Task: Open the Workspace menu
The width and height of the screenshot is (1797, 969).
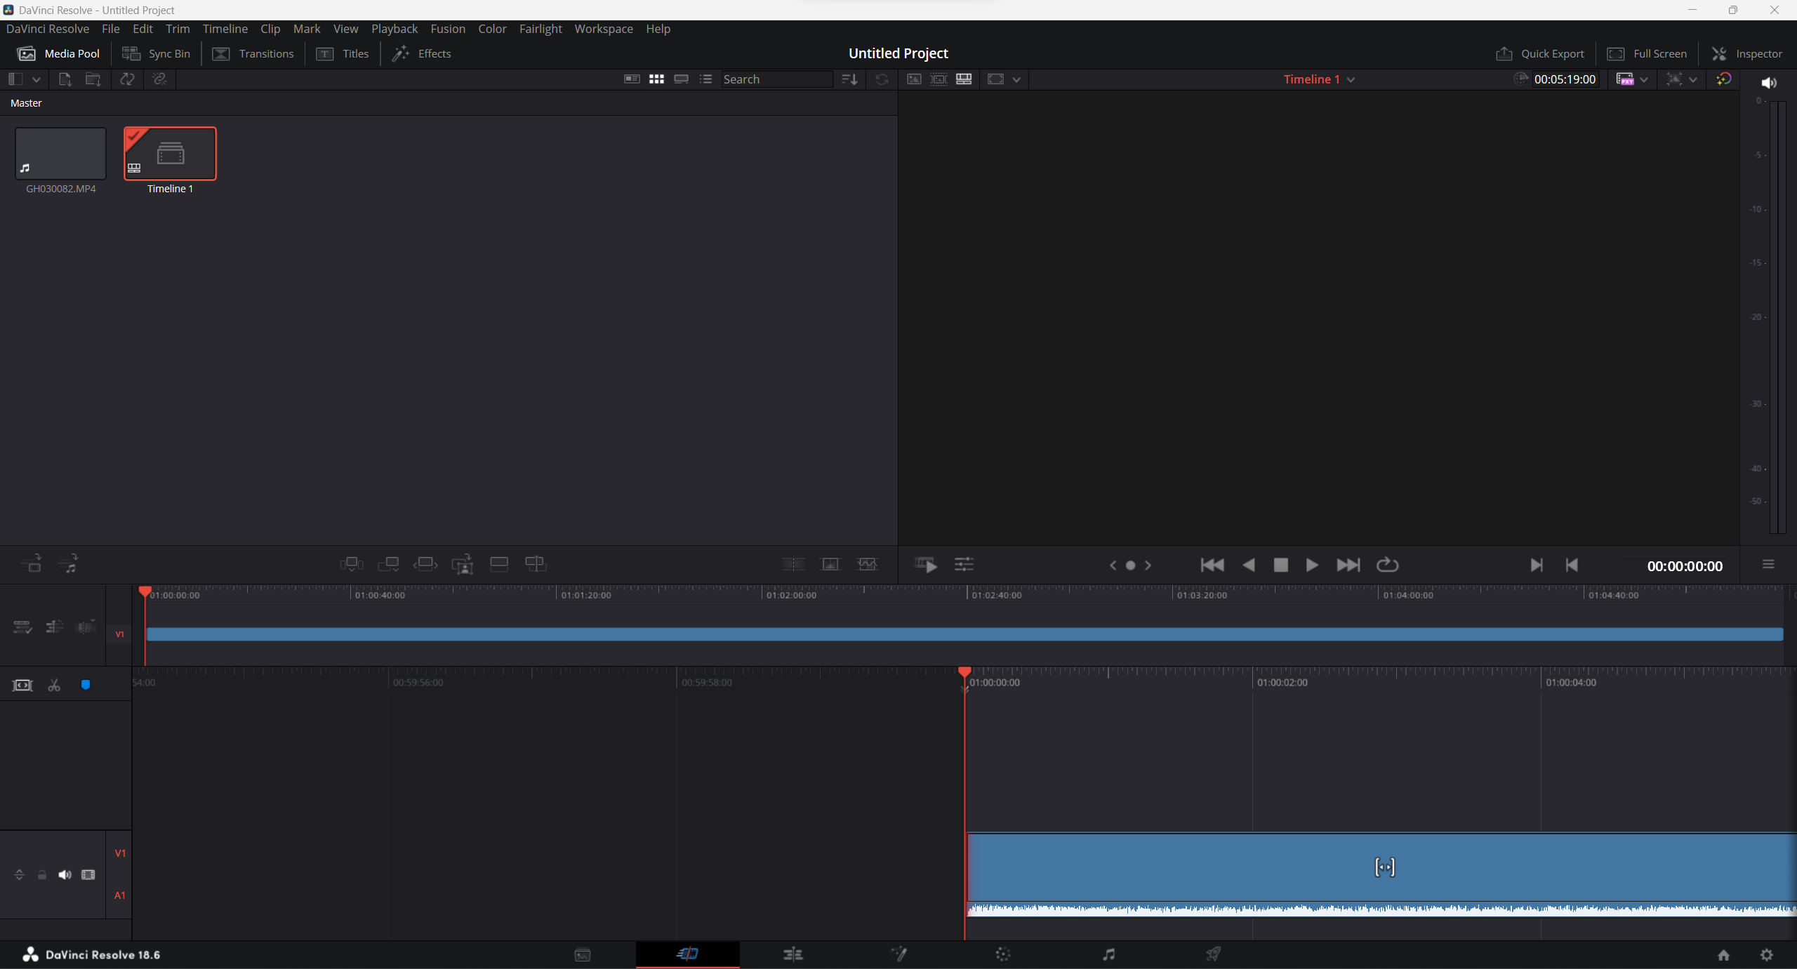Action: pyautogui.click(x=604, y=29)
